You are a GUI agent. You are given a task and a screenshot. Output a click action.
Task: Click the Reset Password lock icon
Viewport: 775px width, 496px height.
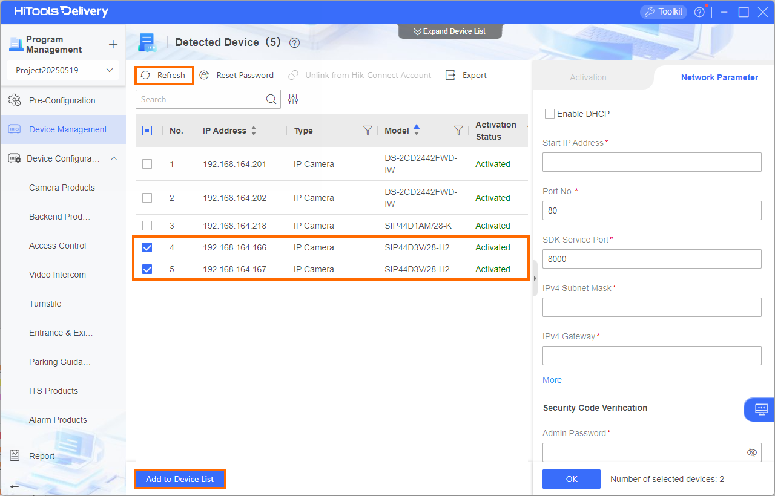point(204,75)
